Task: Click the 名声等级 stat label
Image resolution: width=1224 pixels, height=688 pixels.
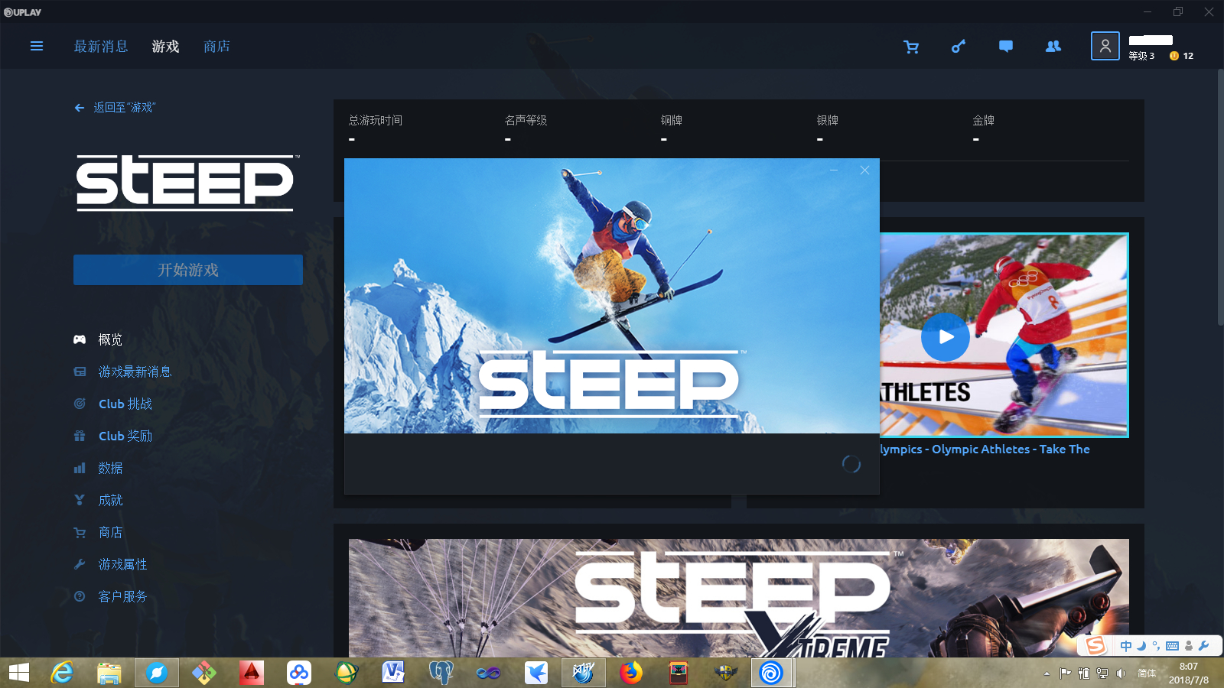Action: click(526, 120)
